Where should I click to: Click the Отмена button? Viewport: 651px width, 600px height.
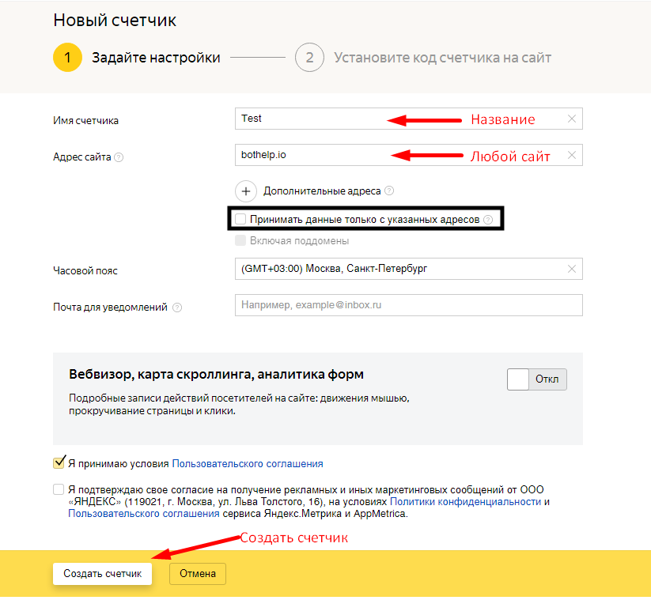(x=198, y=574)
